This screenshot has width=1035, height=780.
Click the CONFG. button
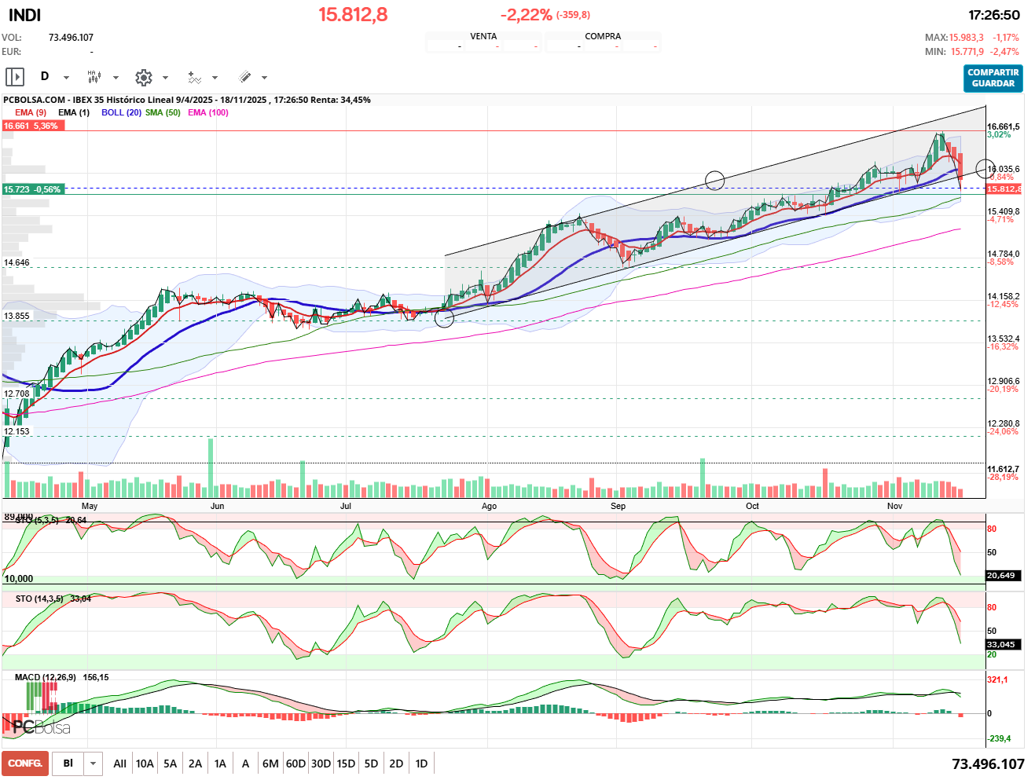[x=25, y=764]
